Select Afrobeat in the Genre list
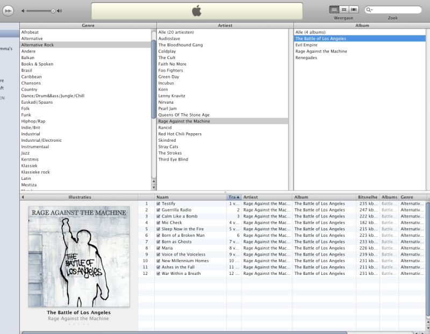Screen dimensions: 430x334 [85, 32]
